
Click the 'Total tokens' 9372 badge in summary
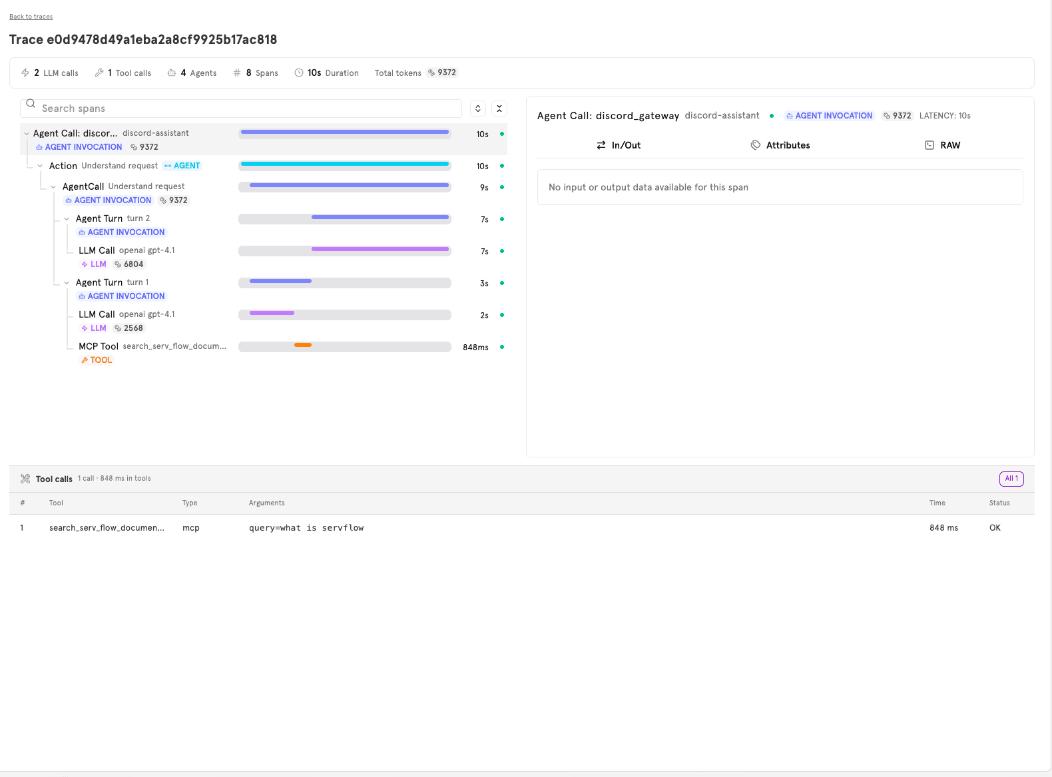click(x=442, y=73)
